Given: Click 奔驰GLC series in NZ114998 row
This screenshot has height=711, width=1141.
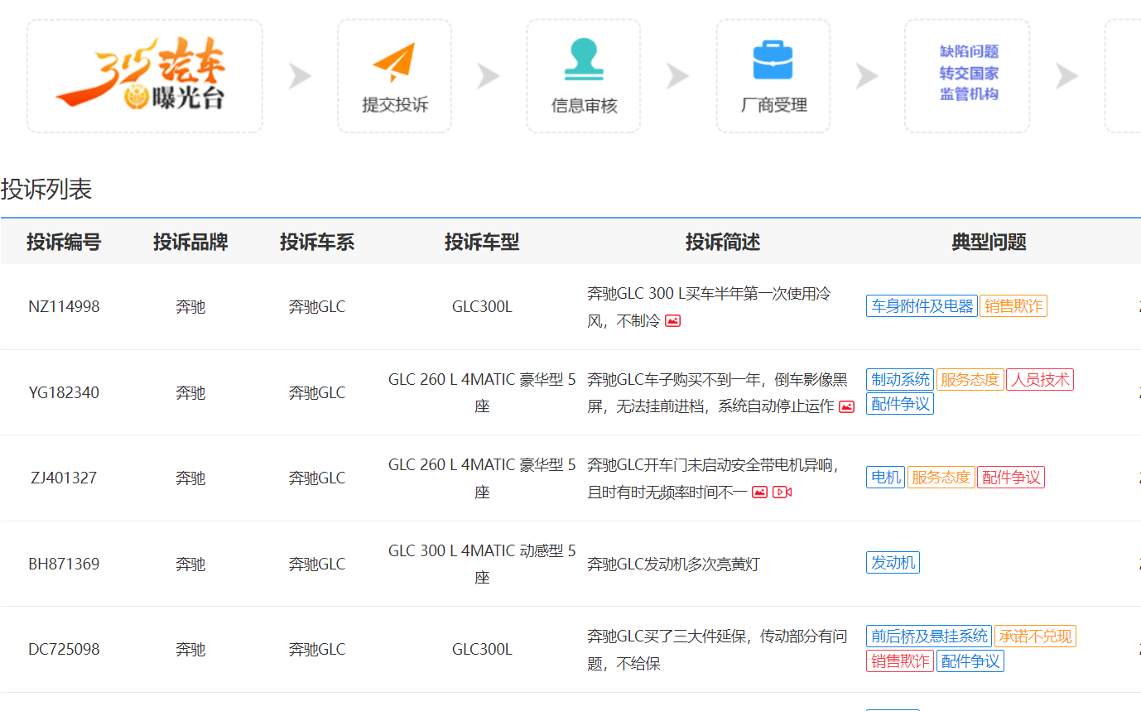Looking at the screenshot, I should [x=317, y=307].
